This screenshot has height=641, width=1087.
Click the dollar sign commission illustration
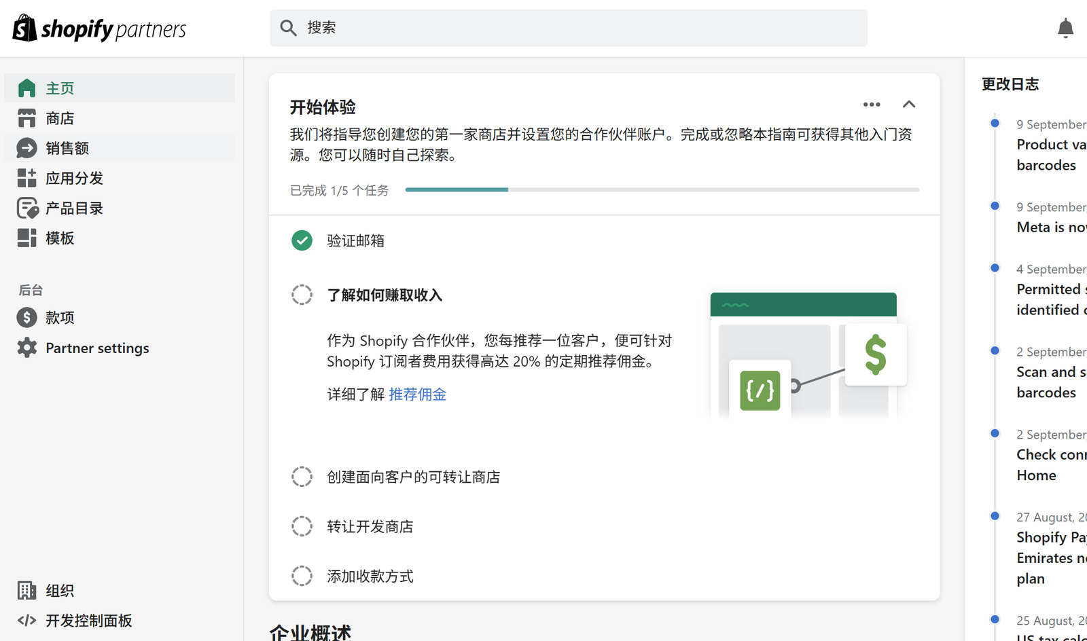pos(876,354)
